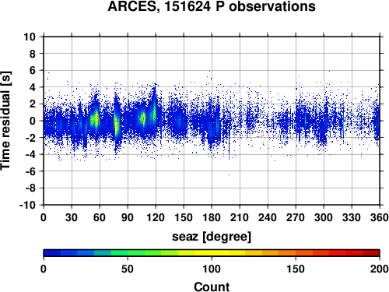389x292 pixels.
Task: Click the 0 tick label on y-axis
Action: click(33, 121)
